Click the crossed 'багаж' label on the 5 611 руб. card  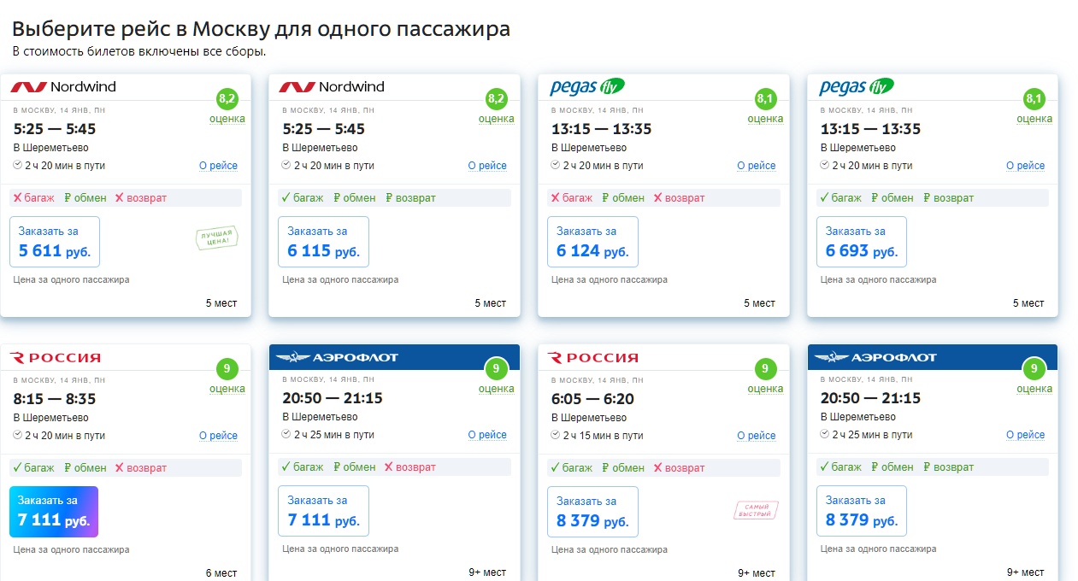33,197
